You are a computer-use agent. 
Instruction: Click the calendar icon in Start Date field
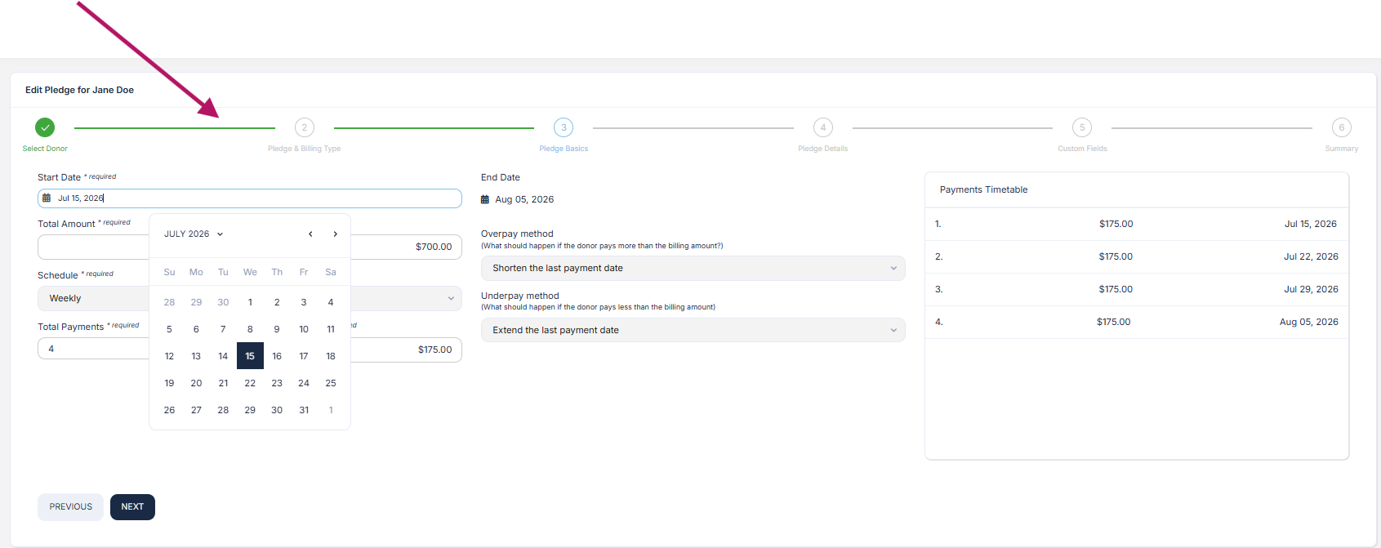(47, 198)
